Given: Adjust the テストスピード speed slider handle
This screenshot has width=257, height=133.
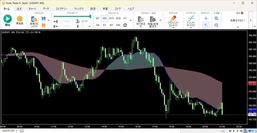Looking at the screenshot, I should pos(90,16).
